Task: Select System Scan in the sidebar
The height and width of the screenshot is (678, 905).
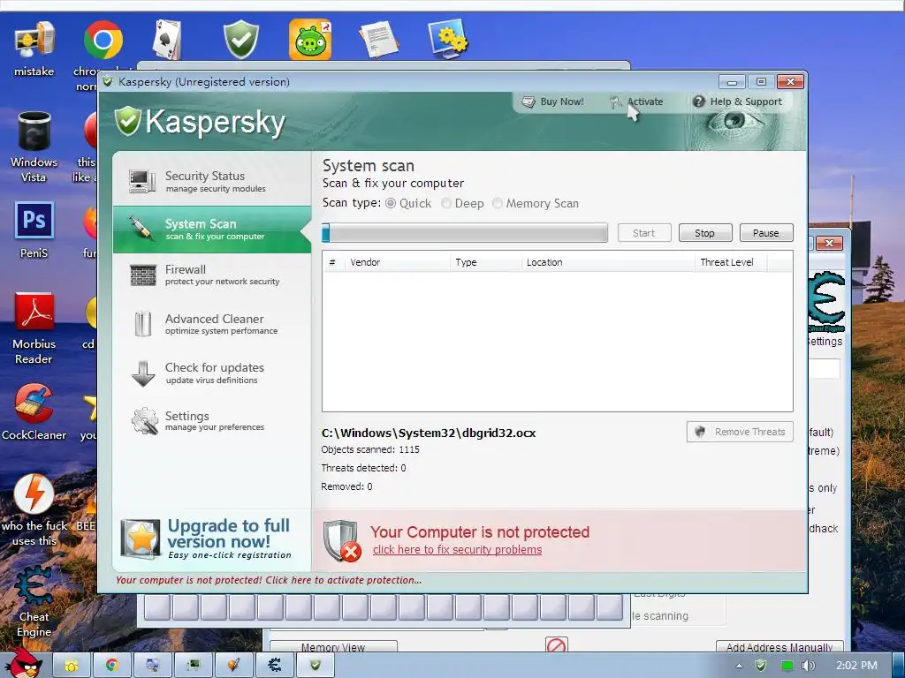Action: [212, 230]
